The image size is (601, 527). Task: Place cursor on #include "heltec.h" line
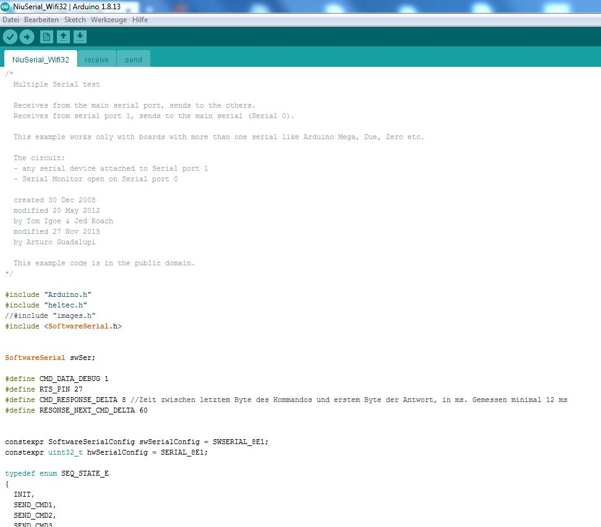click(46, 305)
